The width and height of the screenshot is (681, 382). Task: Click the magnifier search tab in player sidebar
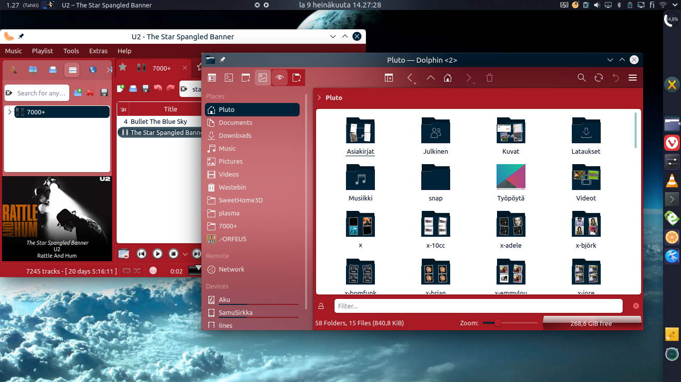(13, 70)
